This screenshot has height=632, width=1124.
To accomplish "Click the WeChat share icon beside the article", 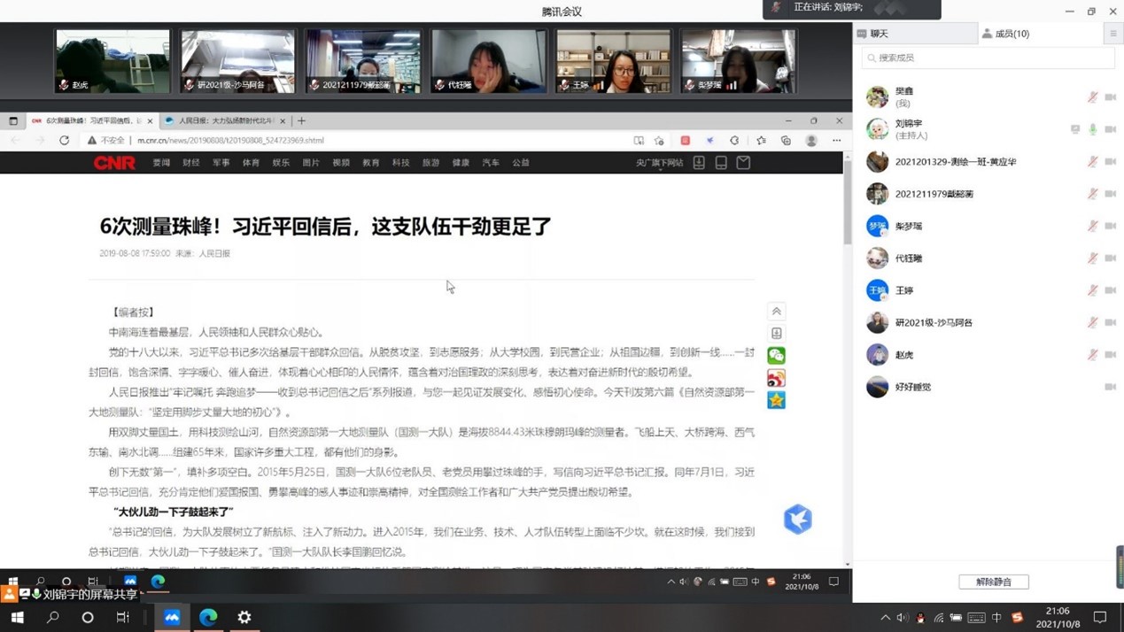I will pos(776,356).
